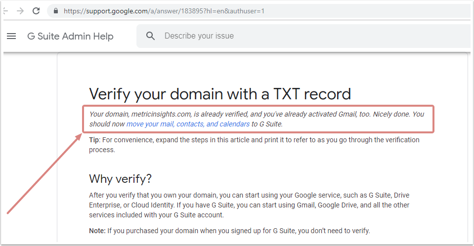
Task: Click the bold Tip label
Action: pyautogui.click(x=94, y=140)
